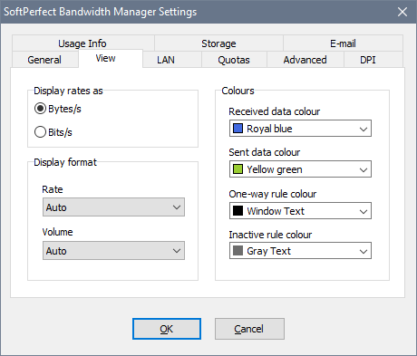Open the Rate format dropdown
Viewport: 417px width, 356px height.
(x=113, y=207)
